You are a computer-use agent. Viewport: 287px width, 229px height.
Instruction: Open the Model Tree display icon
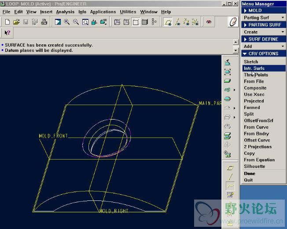coord(154,22)
